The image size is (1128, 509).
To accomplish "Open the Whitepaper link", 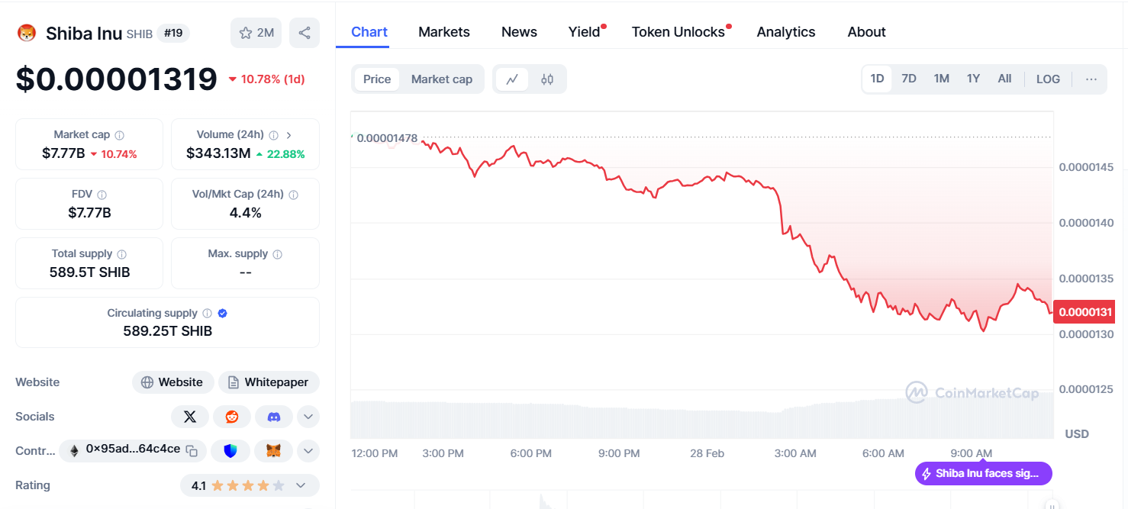I will [269, 382].
